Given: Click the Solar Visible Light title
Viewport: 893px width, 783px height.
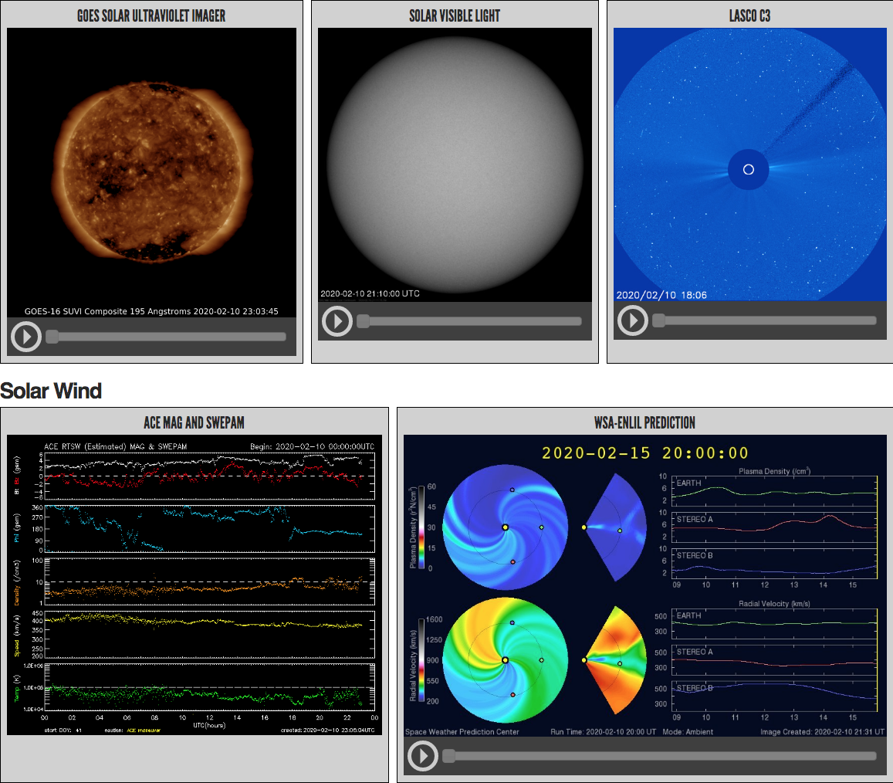Looking at the screenshot, I should (455, 16).
